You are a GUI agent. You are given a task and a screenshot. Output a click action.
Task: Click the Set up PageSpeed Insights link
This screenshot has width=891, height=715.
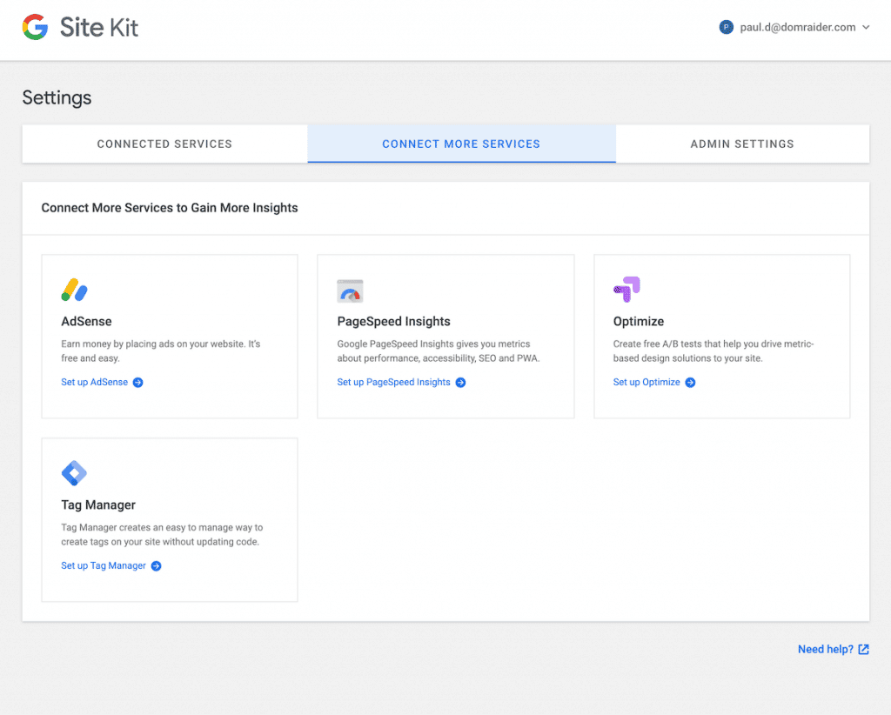pos(394,382)
